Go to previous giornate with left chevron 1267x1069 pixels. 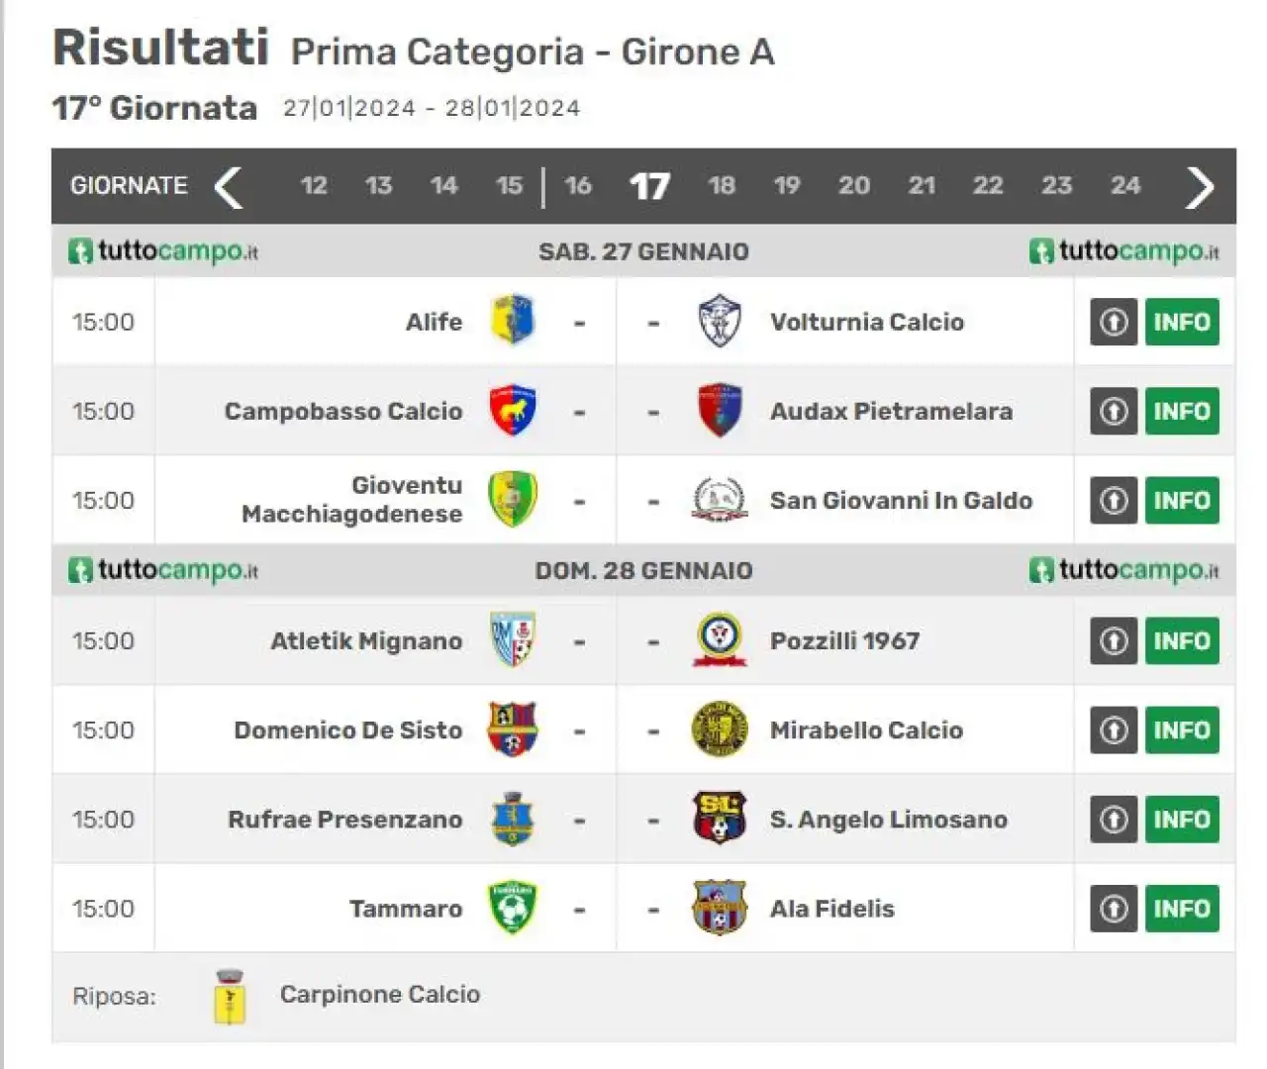click(229, 186)
